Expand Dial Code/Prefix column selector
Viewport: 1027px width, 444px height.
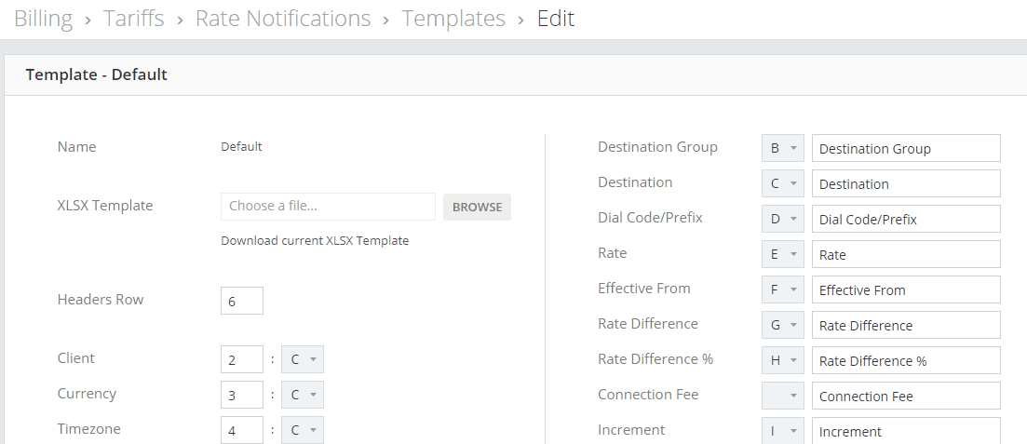[783, 219]
